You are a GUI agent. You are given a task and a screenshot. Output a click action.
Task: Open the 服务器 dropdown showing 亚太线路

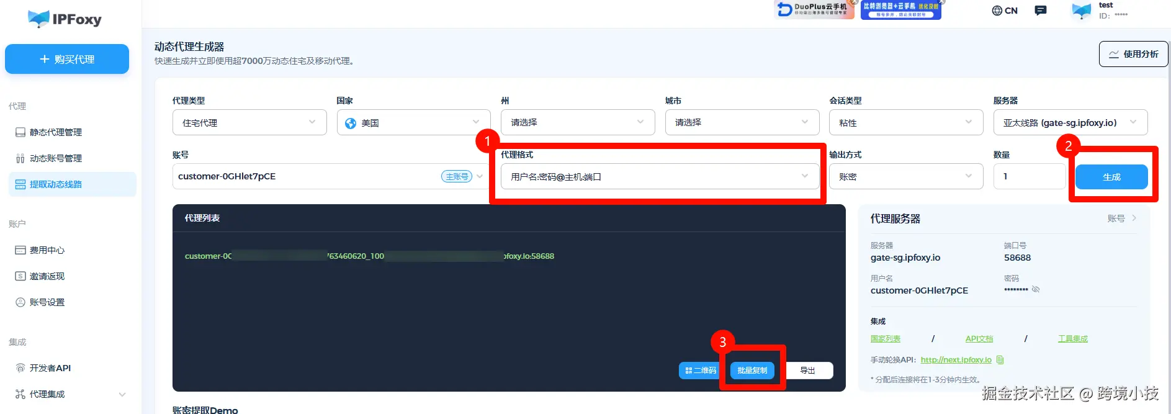click(1070, 122)
